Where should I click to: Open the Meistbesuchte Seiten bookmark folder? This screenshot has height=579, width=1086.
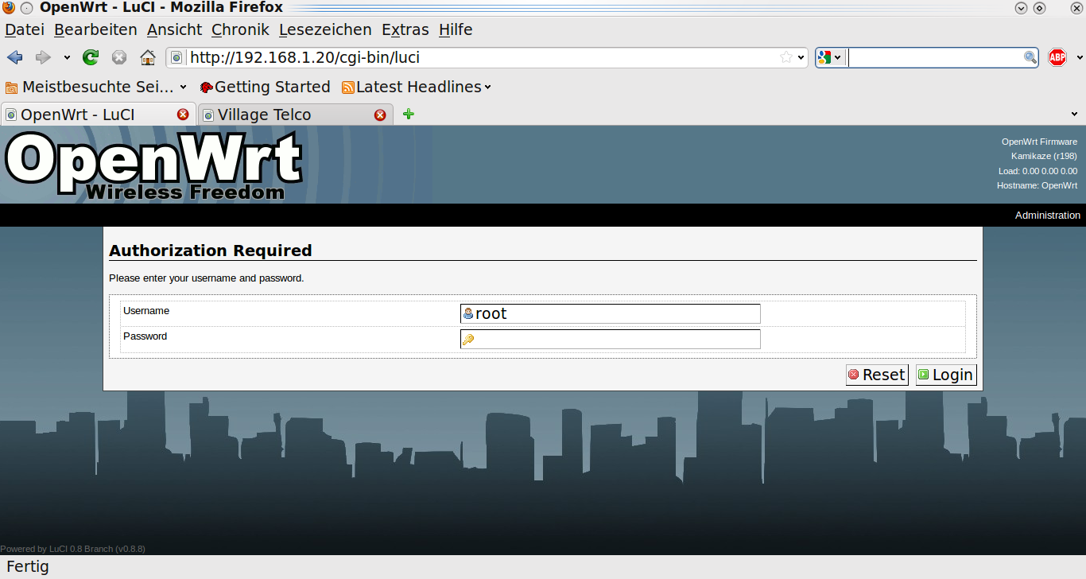coord(96,87)
